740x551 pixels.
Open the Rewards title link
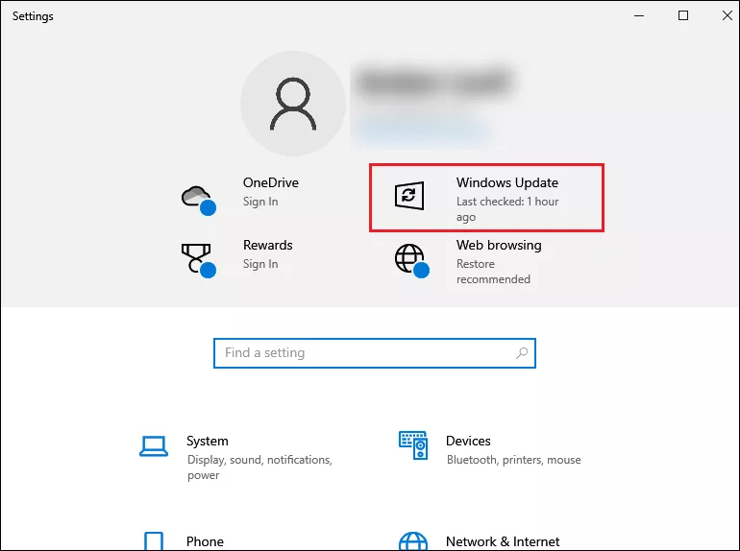[267, 245]
